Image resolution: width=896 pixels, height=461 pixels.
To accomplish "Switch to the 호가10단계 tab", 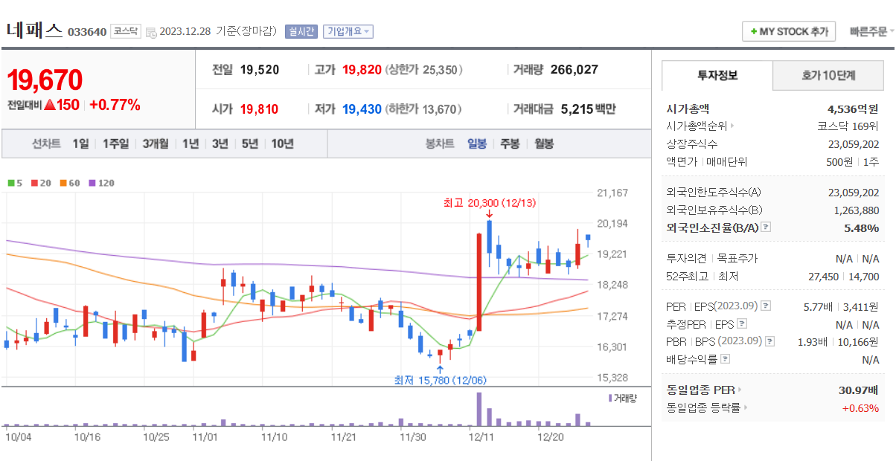I will pos(828,76).
